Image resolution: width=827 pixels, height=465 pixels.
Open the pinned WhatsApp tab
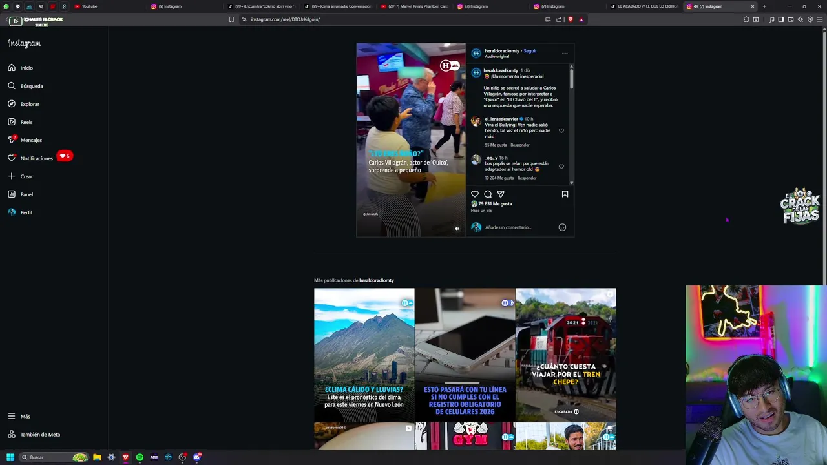6,6
